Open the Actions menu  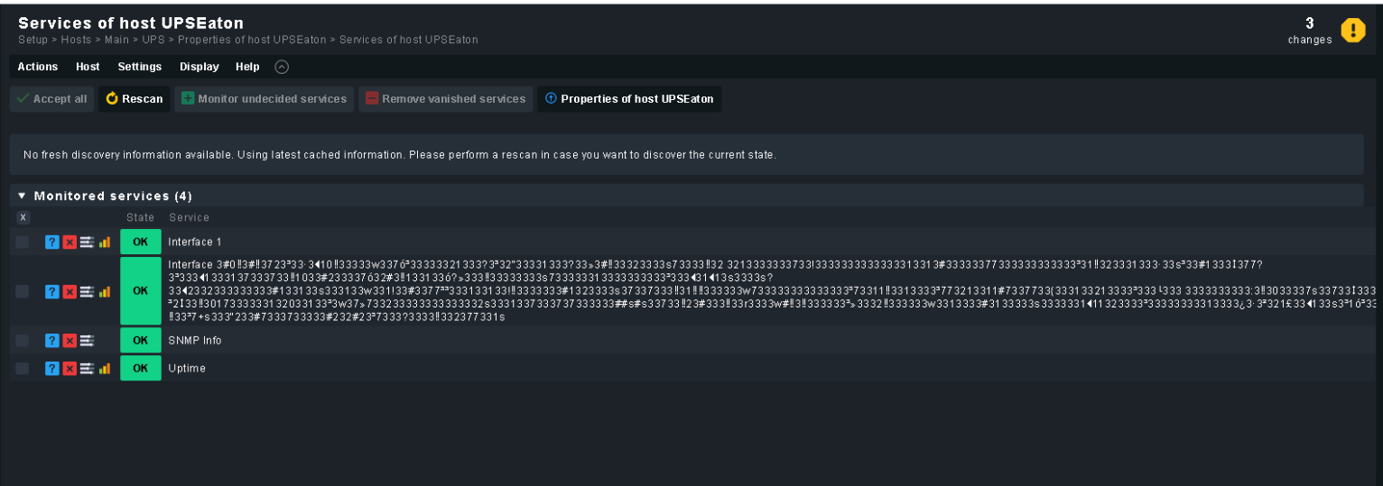[x=38, y=67]
